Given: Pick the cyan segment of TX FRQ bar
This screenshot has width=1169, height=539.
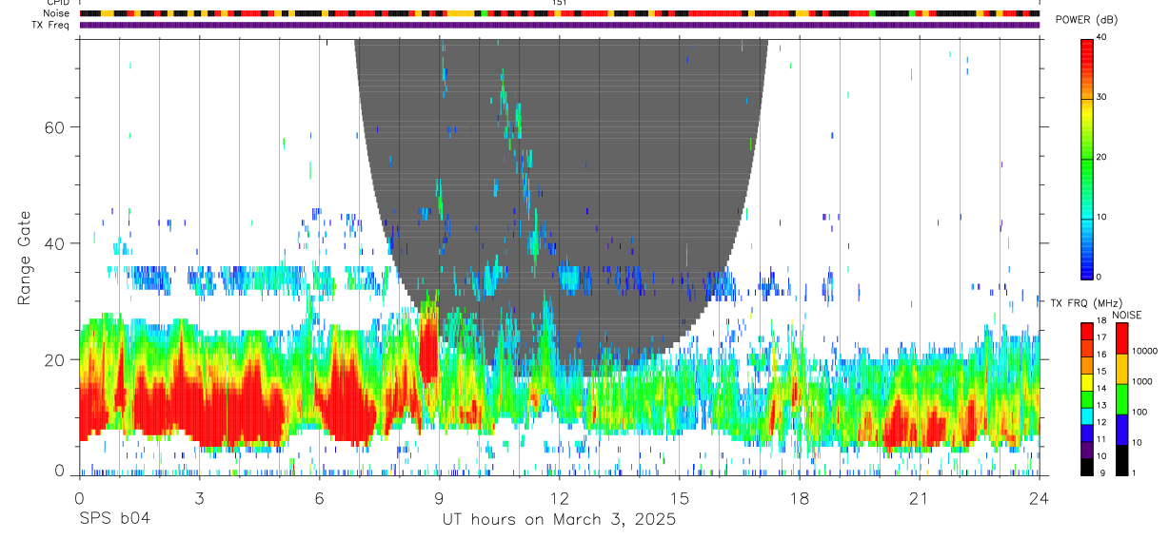Looking at the screenshot, I should tap(1087, 416).
